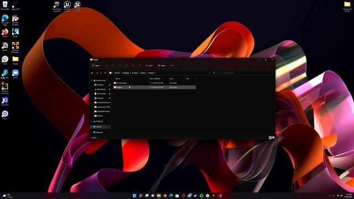This screenshot has width=354, height=199.
Task: Go up one folder level in Explorer
Action: [105, 73]
